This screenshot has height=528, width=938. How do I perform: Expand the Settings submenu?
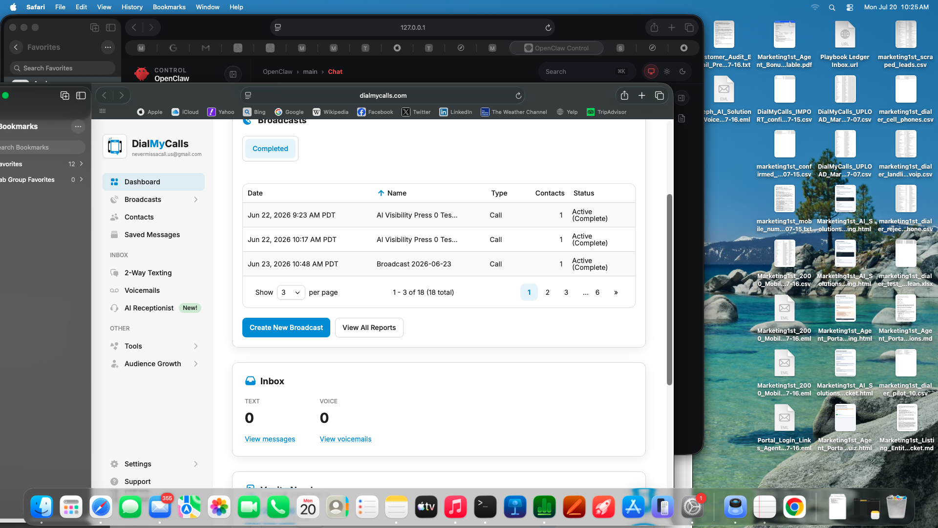(x=196, y=464)
